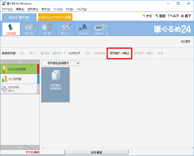The image size is (194, 156).
Task: Click the 開く open button
Action: pos(23,53)
